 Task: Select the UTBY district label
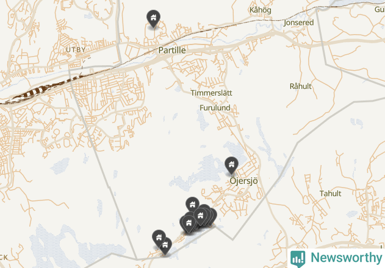(76, 50)
